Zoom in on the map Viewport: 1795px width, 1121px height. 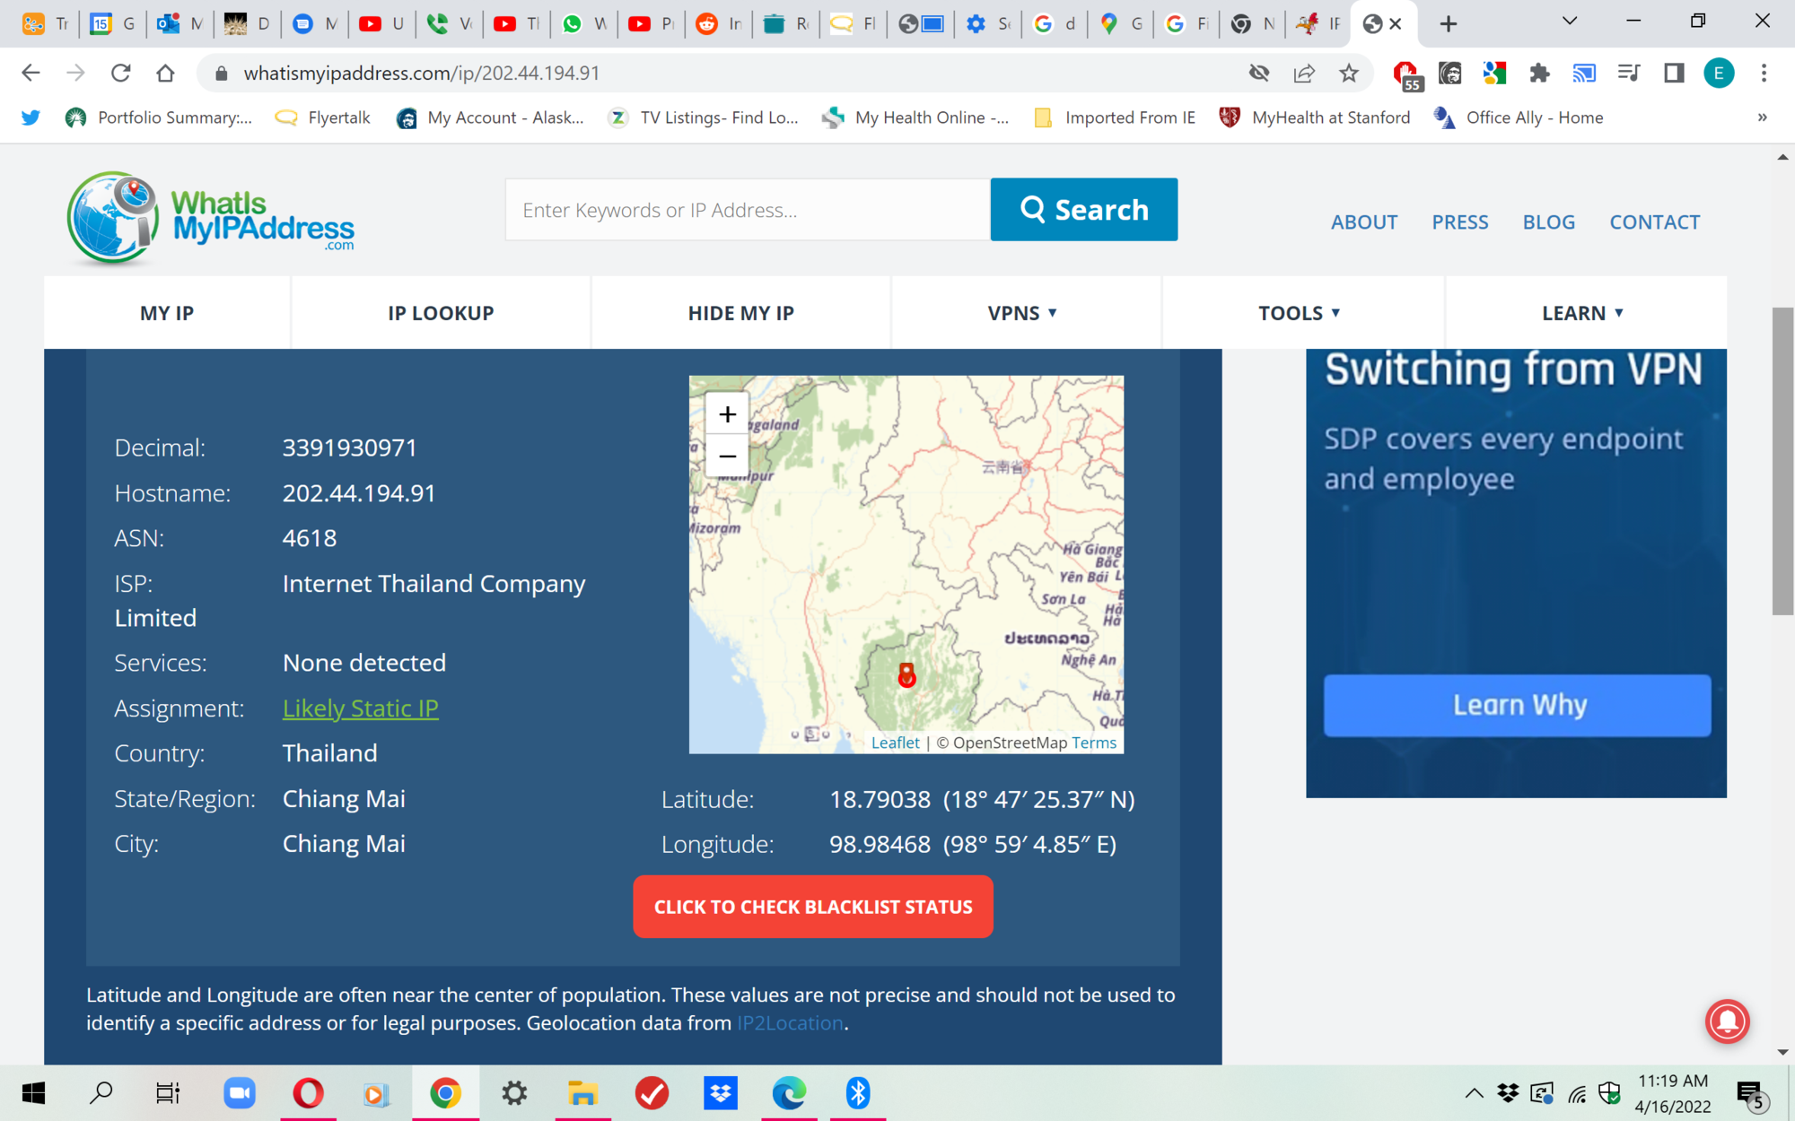[727, 414]
